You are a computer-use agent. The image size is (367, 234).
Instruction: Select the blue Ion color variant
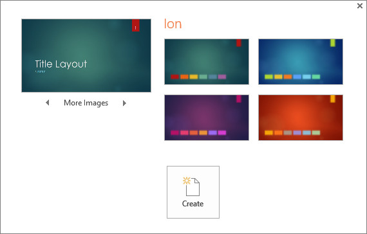click(x=301, y=62)
